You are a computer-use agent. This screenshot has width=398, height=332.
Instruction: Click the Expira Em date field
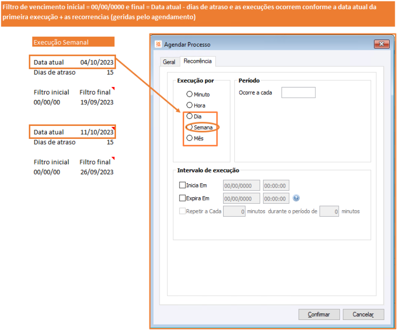pos(242,199)
